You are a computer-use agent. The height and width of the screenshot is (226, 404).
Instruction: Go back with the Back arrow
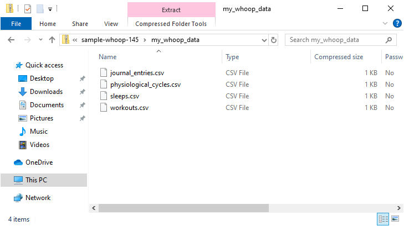tap(11, 40)
